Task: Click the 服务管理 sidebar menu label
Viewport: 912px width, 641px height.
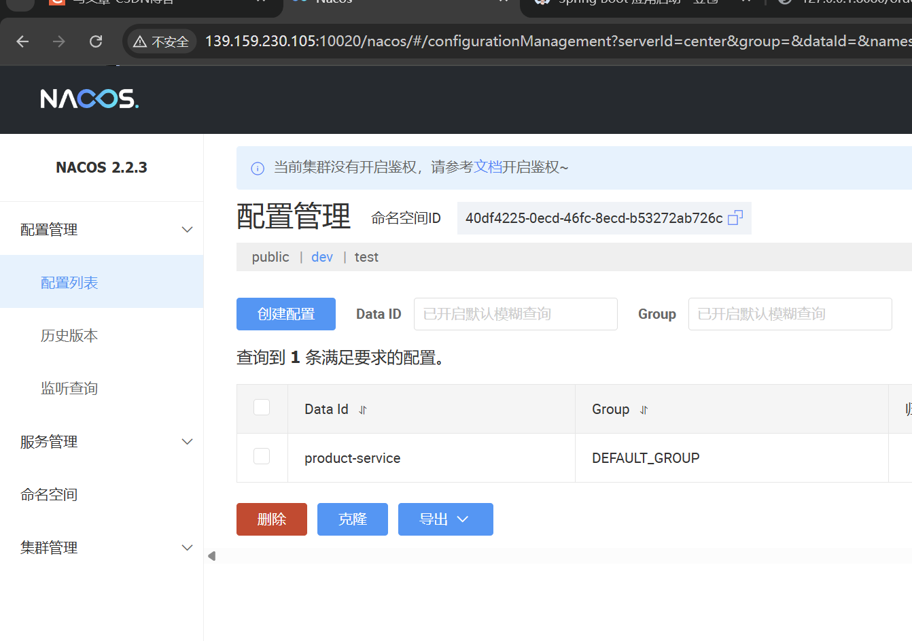Action: pyautogui.click(x=49, y=442)
